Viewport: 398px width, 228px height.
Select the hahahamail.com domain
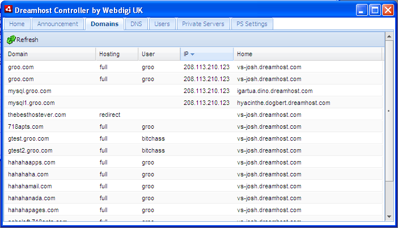[29, 187]
